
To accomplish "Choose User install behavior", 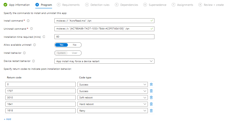I will coord(74,53).
